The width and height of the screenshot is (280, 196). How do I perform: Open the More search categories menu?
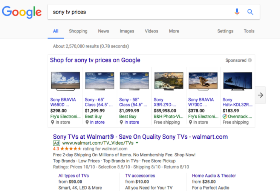click(174, 31)
